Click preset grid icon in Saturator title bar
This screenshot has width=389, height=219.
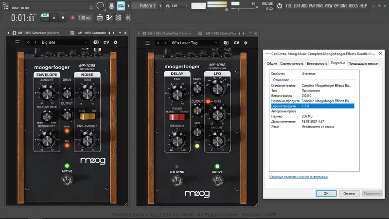click(72, 33)
